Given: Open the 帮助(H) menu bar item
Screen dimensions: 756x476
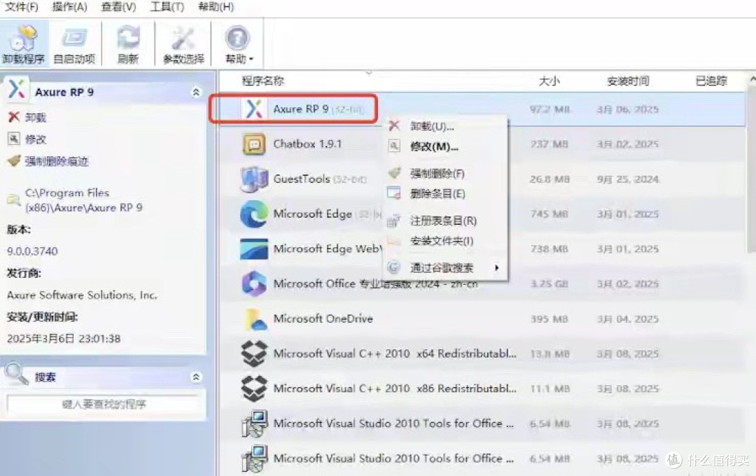Looking at the screenshot, I should pos(216,7).
